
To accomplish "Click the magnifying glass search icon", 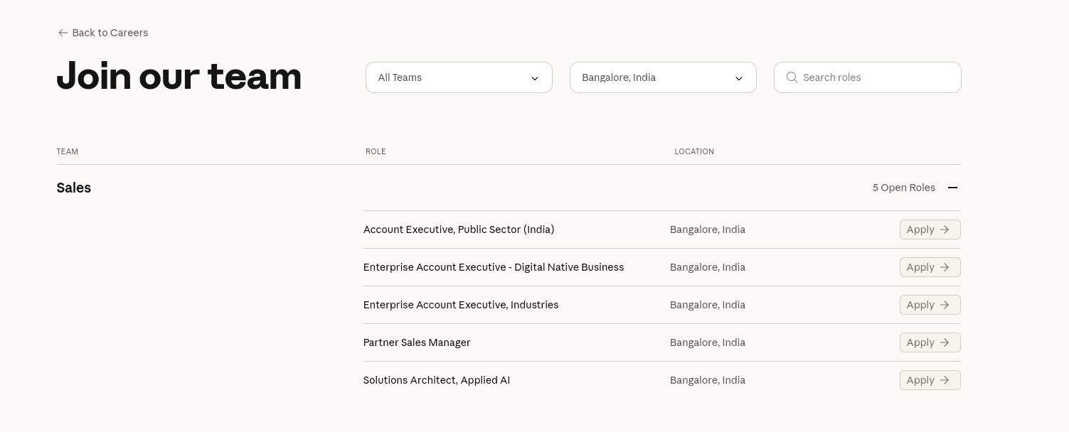I will pyautogui.click(x=792, y=77).
